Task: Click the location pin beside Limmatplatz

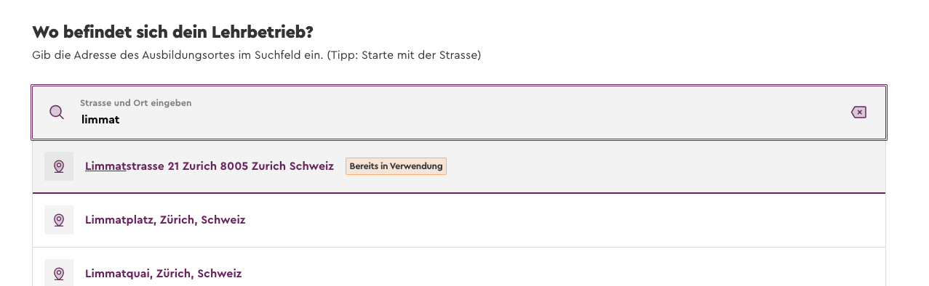Action: tap(59, 220)
